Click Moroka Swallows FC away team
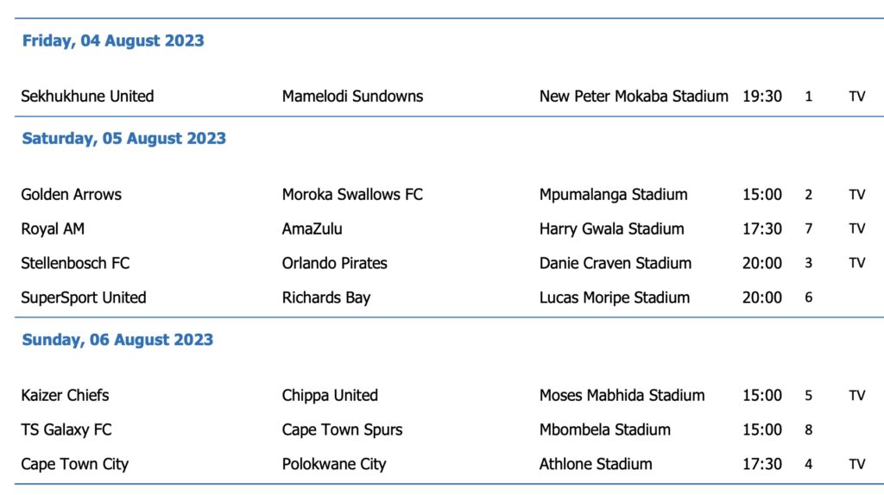Screen dimensions: 884x495 tap(352, 194)
